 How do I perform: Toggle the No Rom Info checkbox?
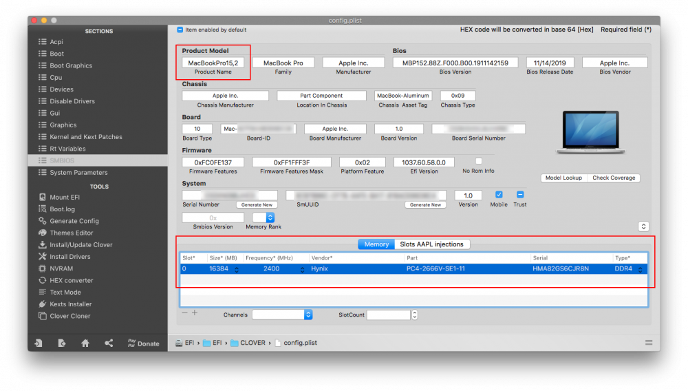[479, 161]
